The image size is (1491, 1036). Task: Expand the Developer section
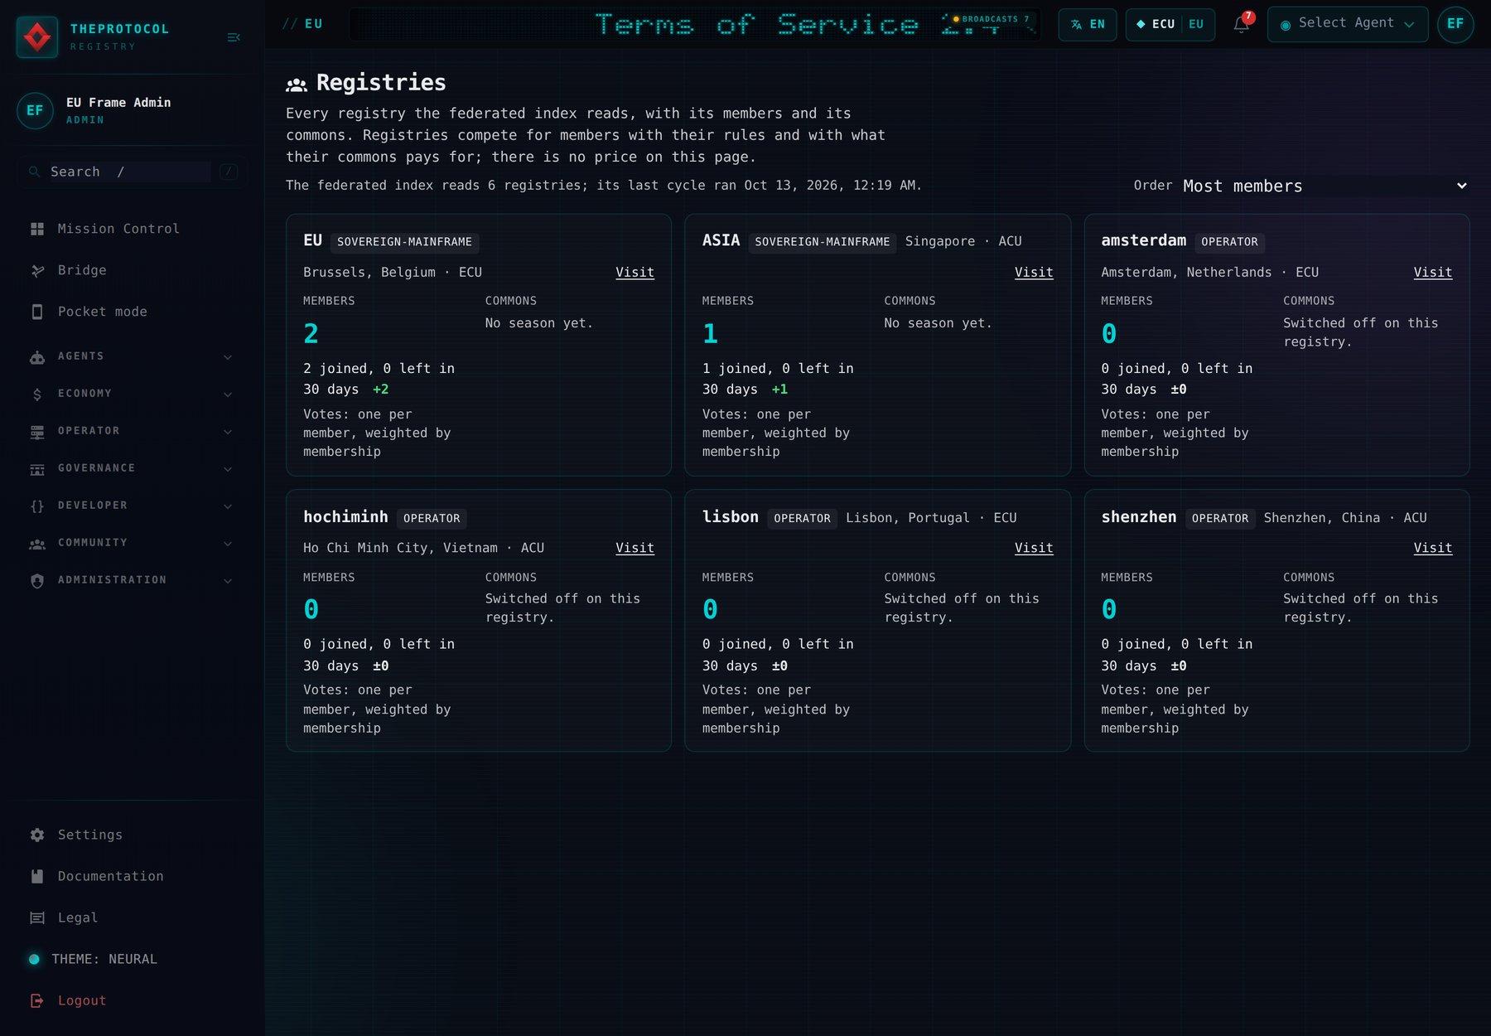(133, 506)
